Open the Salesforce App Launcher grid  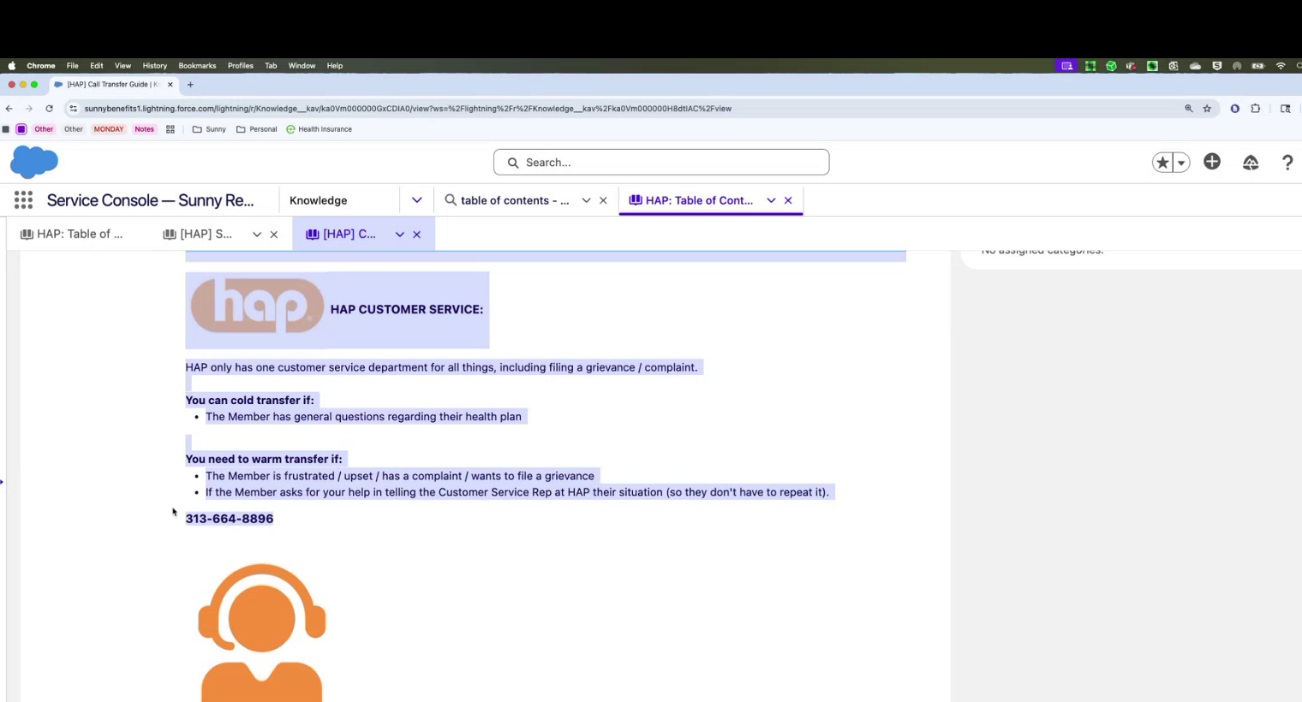(23, 200)
